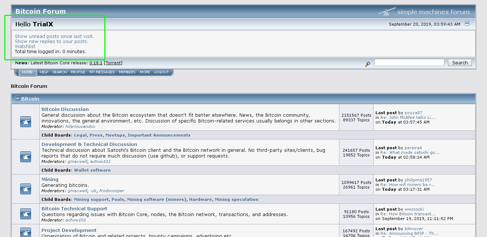Open Re: How will miners be last post
Image resolution: width=487 pixels, height=237 pixels.
pyautogui.click(x=408, y=185)
